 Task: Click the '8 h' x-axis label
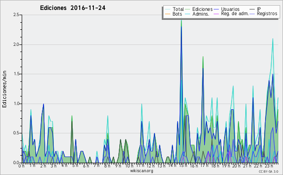(107, 166)
